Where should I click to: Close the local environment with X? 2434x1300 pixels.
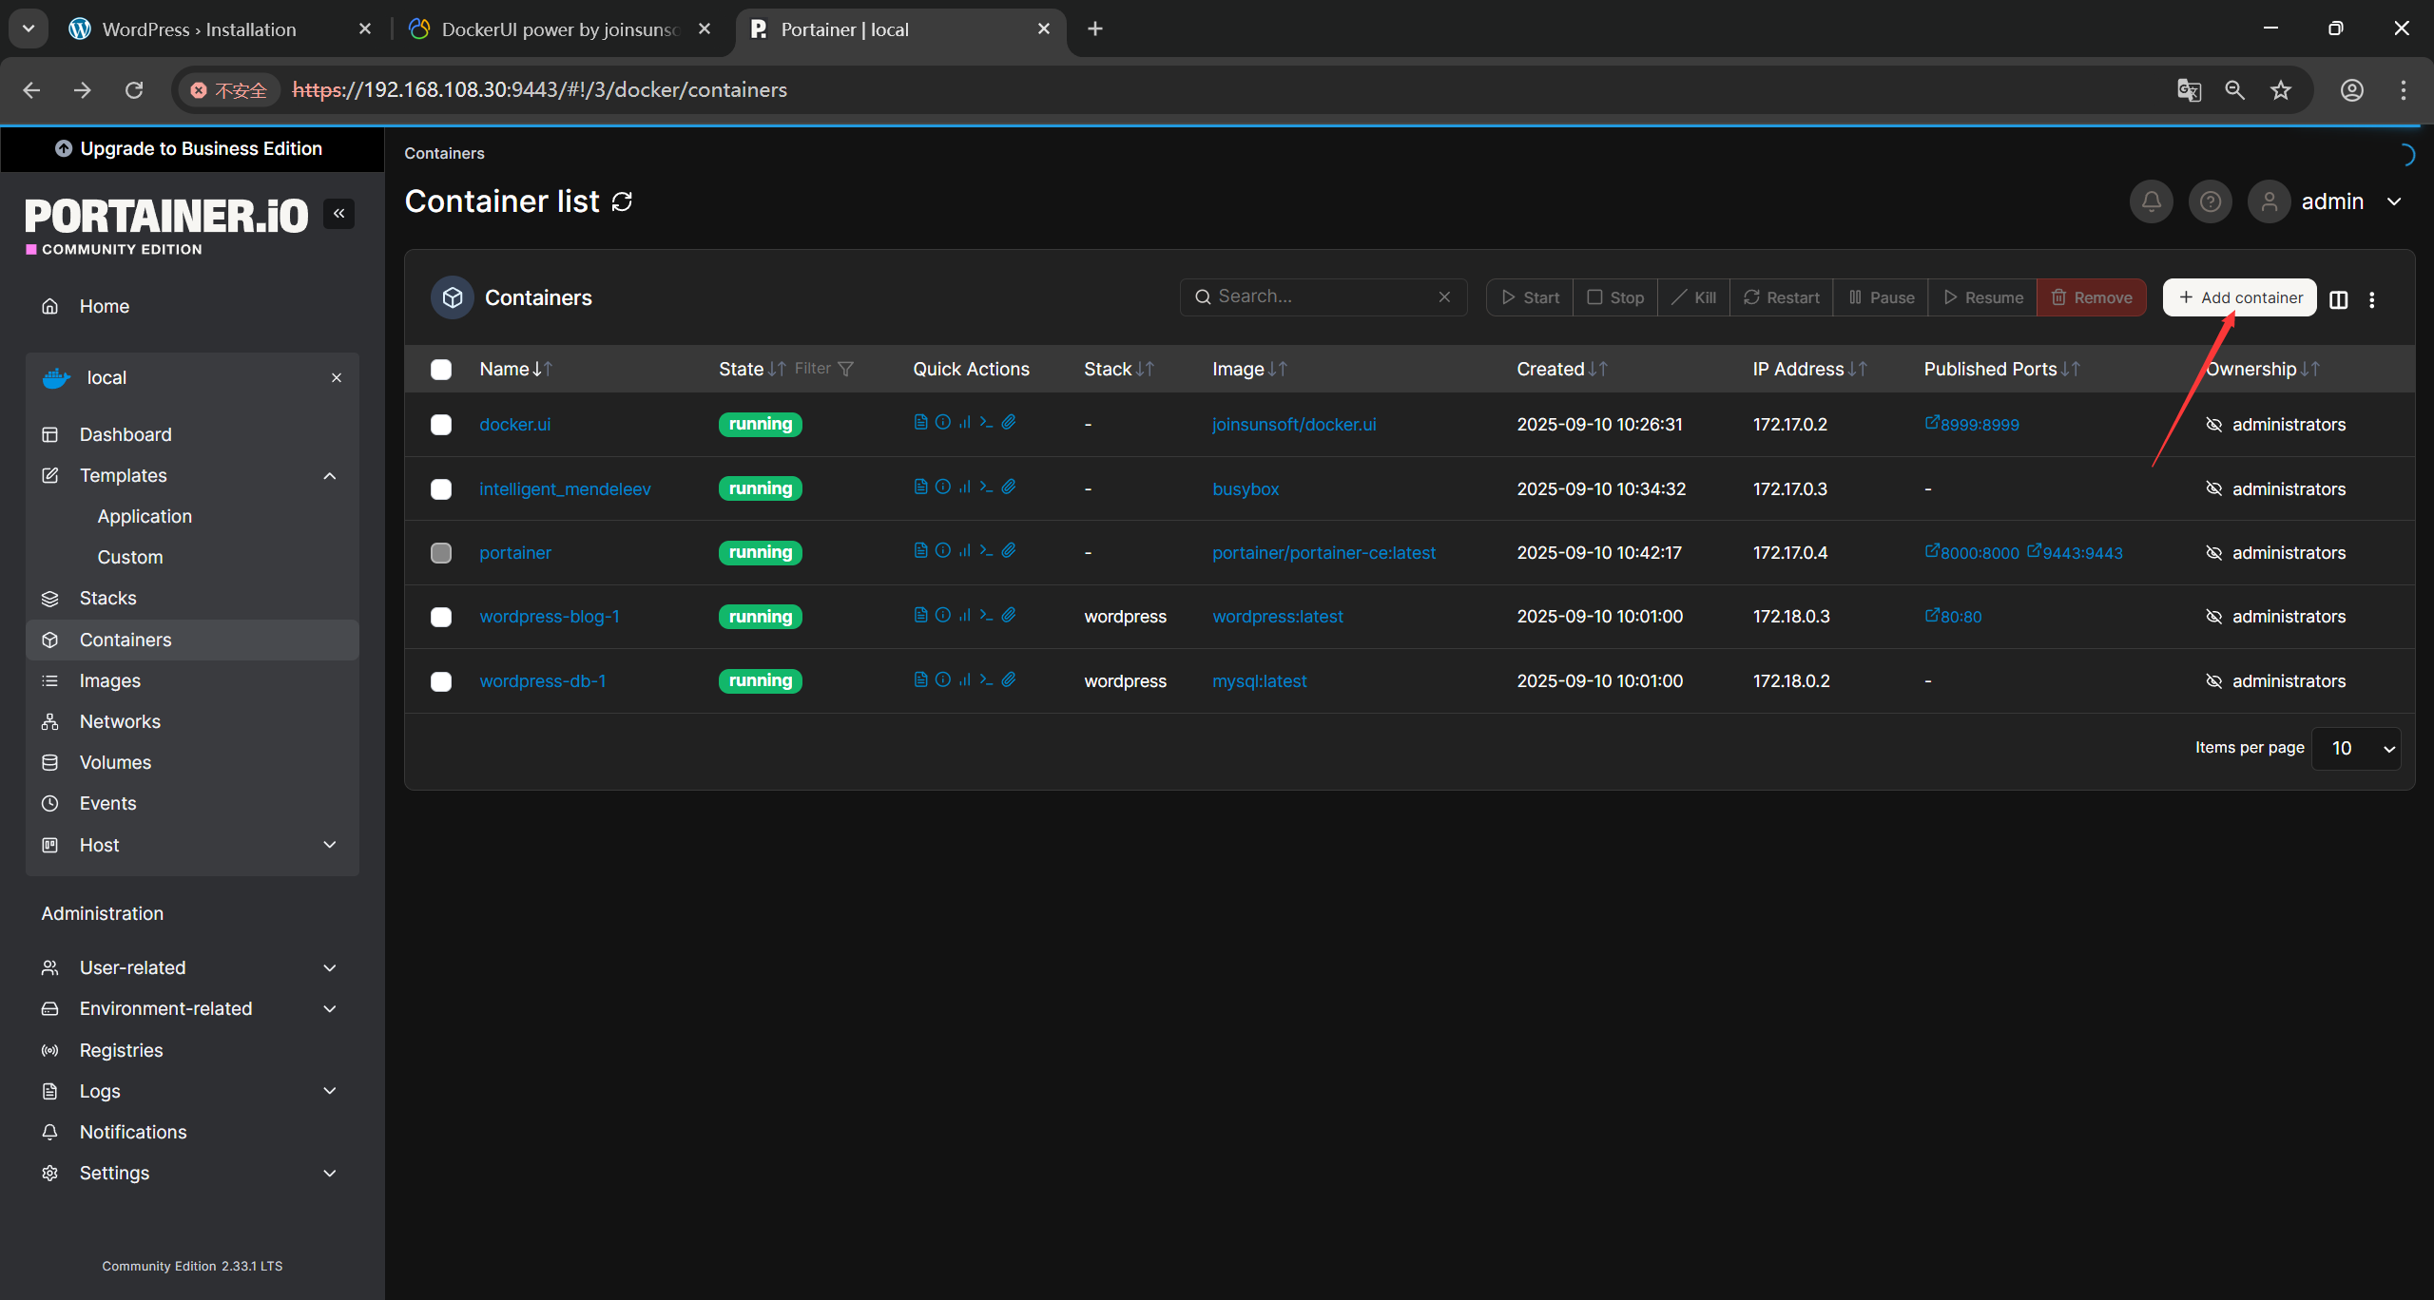337,377
